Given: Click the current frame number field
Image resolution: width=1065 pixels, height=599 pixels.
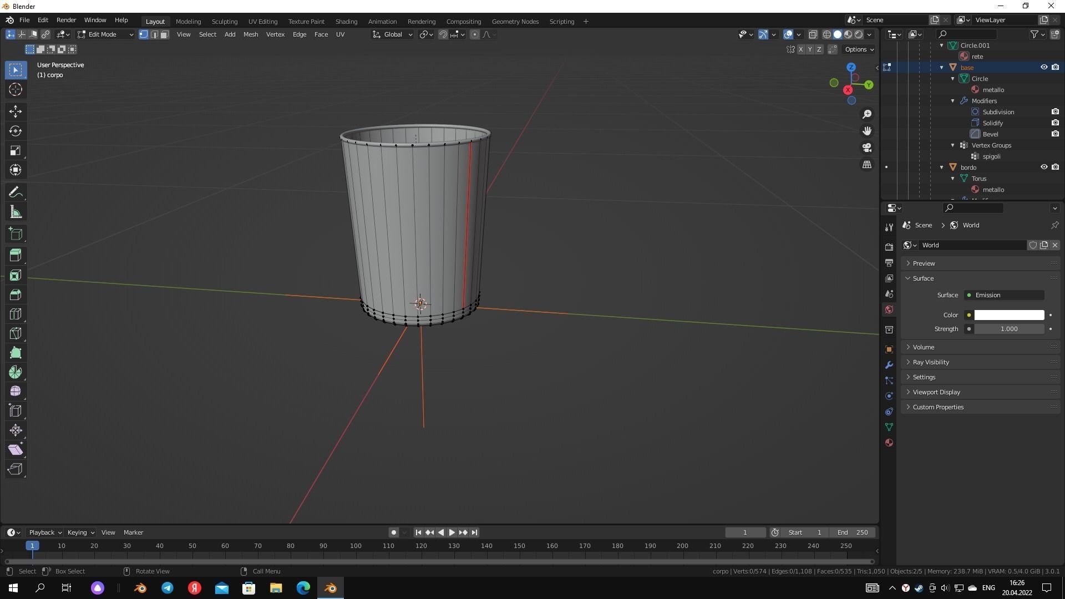Looking at the screenshot, I should (745, 532).
